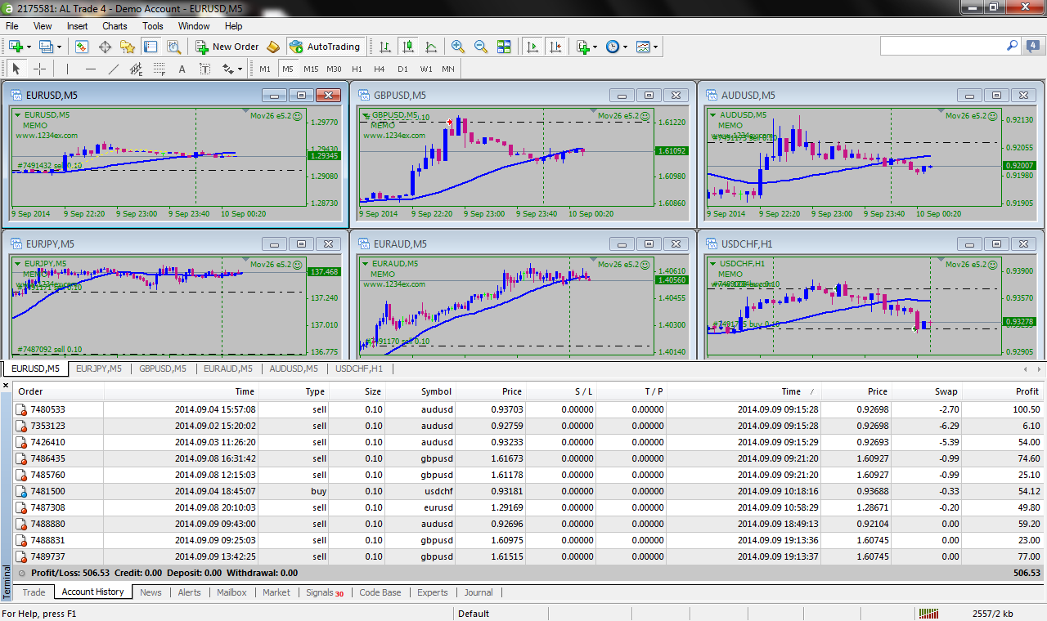Toggle the AutoTrading button
The height and width of the screenshot is (621, 1047).
pos(326,47)
